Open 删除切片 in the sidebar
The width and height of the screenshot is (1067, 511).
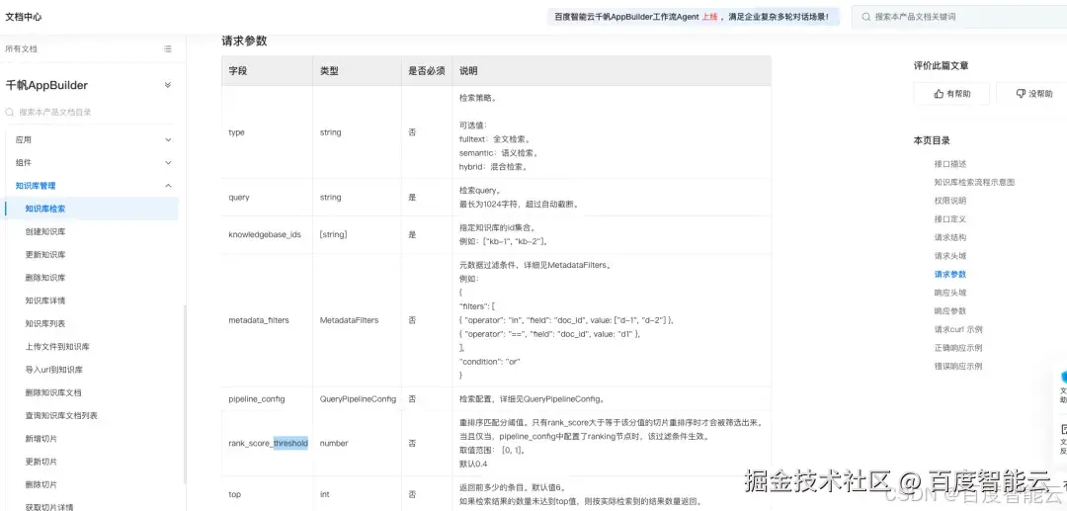[x=41, y=484]
